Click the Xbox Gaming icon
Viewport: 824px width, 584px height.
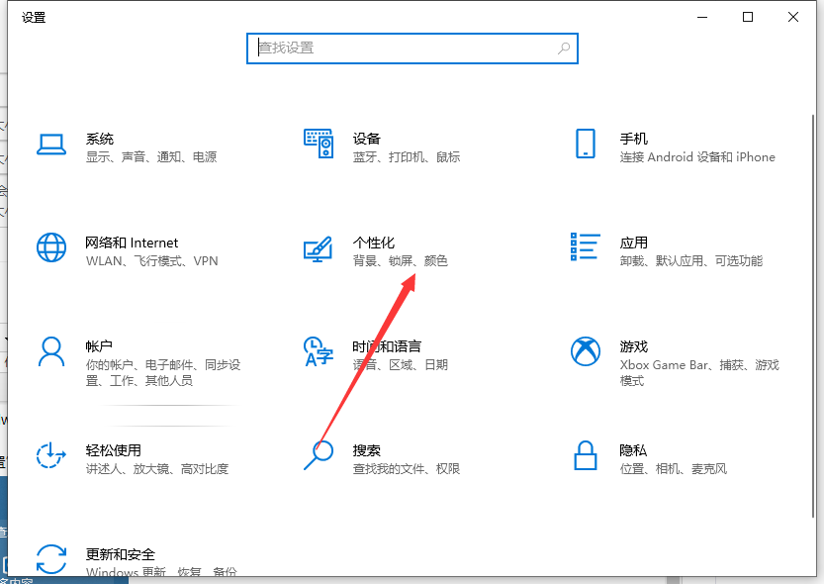click(x=586, y=350)
